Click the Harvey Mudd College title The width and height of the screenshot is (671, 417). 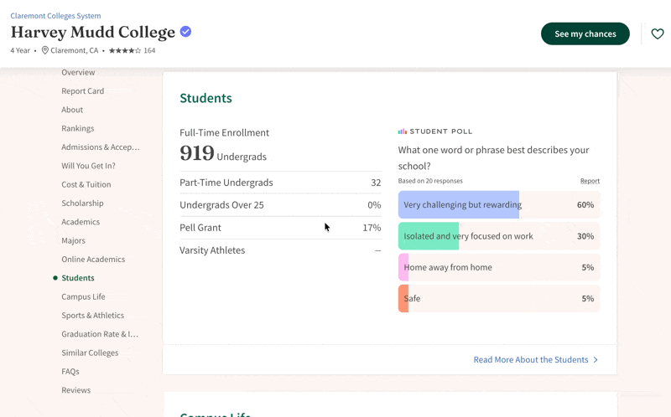pyautogui.click(x=93, y=32)
